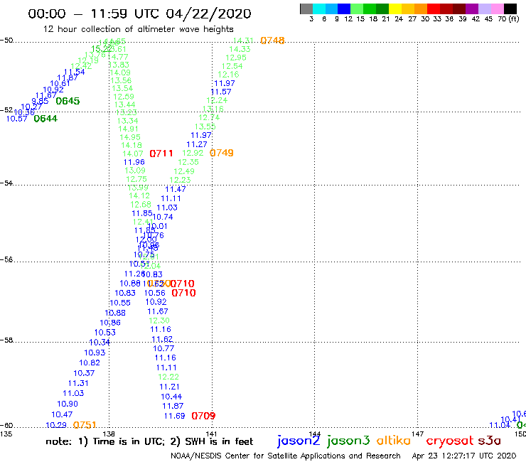Click the 12.22 wave height value
The image size is (526, 462).
click(168, 377)
